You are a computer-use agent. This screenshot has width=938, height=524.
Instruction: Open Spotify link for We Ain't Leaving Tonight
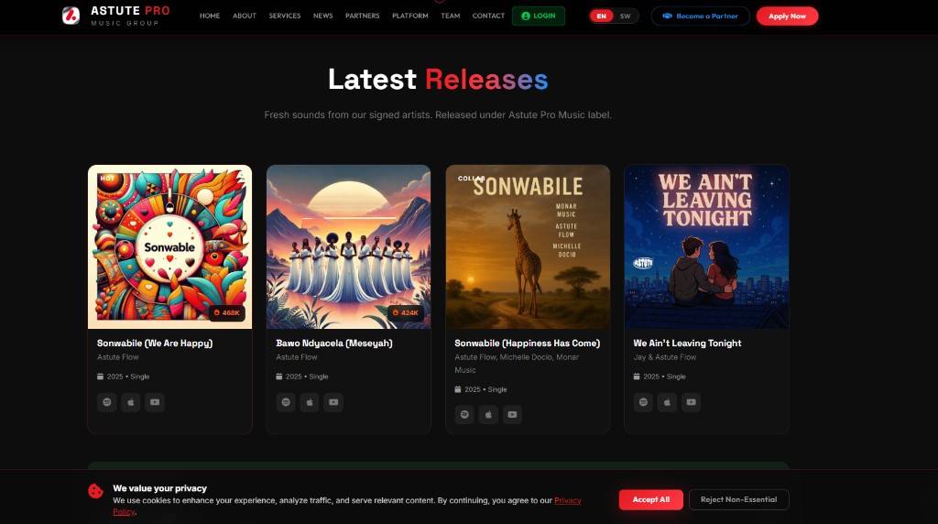click(x=643, y=402)
